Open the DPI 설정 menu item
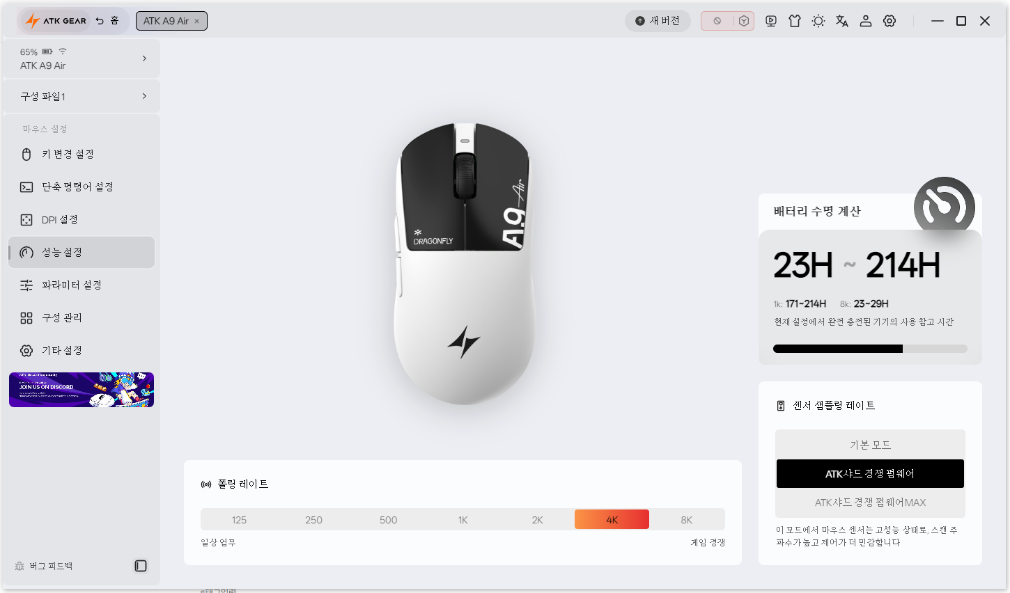The image size is (1010, 593). click(81, 220)
